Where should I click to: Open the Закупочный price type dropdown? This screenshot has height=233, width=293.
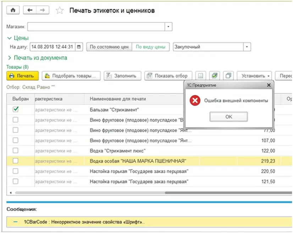(x=247, y=47)
